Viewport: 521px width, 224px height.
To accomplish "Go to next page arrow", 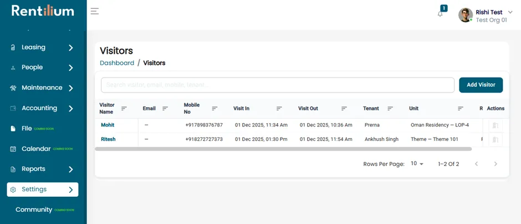I will (x=496, y=164).
